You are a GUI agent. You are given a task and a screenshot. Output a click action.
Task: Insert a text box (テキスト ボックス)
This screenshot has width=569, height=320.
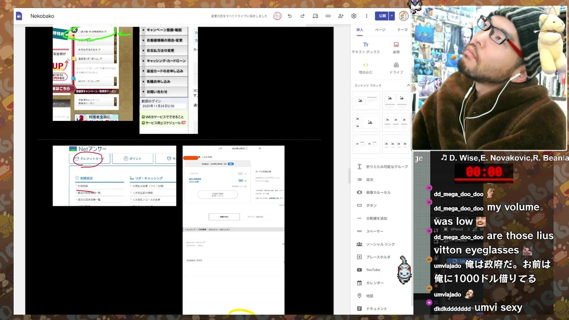click(366, 48)
